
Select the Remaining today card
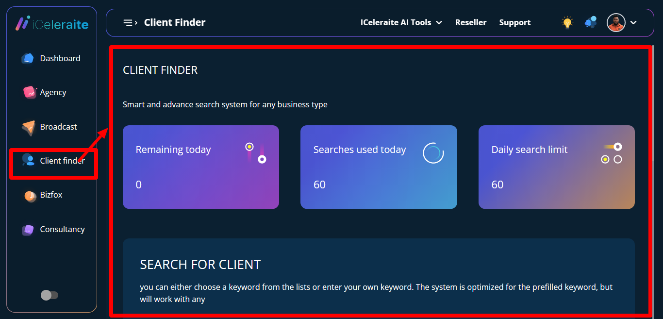click(x=200, y=167)
